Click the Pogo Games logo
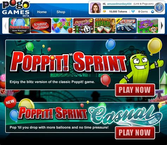 (16, 8)
